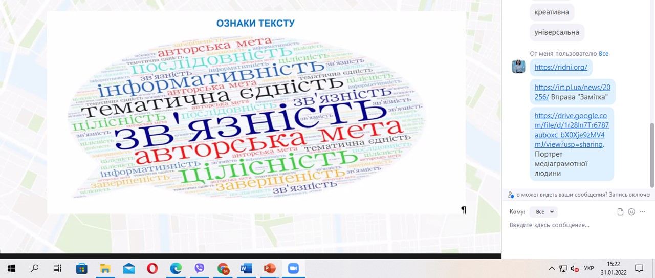Switch the УКР keyboard language indicator

tap(589, 268)
